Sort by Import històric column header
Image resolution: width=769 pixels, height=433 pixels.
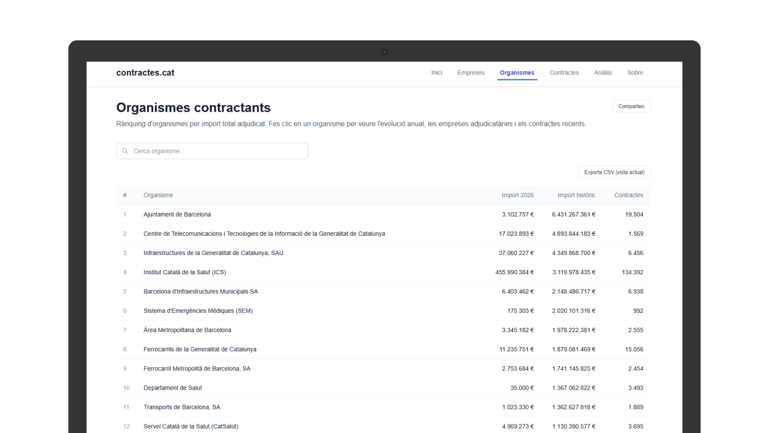coord(576,195)
